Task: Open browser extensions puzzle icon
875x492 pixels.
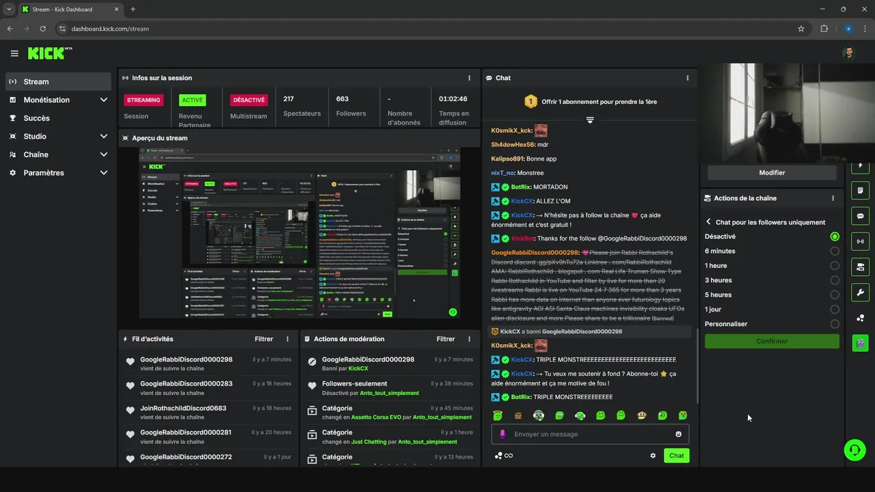Action: (824, 29)
